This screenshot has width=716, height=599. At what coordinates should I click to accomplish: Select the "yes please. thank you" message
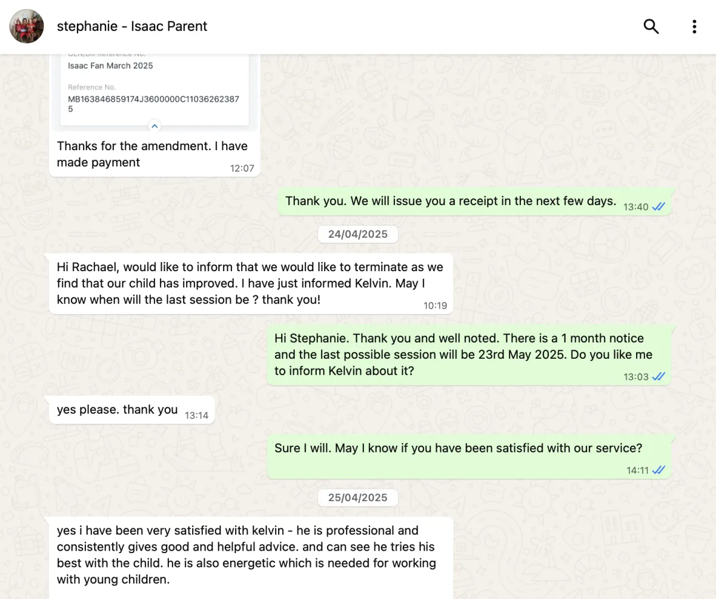point(118,409)
